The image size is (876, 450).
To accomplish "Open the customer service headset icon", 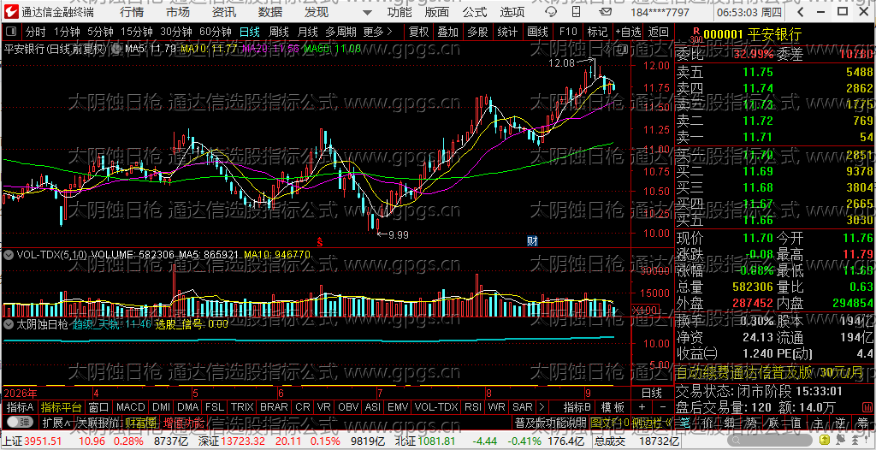I will [551, 12].
